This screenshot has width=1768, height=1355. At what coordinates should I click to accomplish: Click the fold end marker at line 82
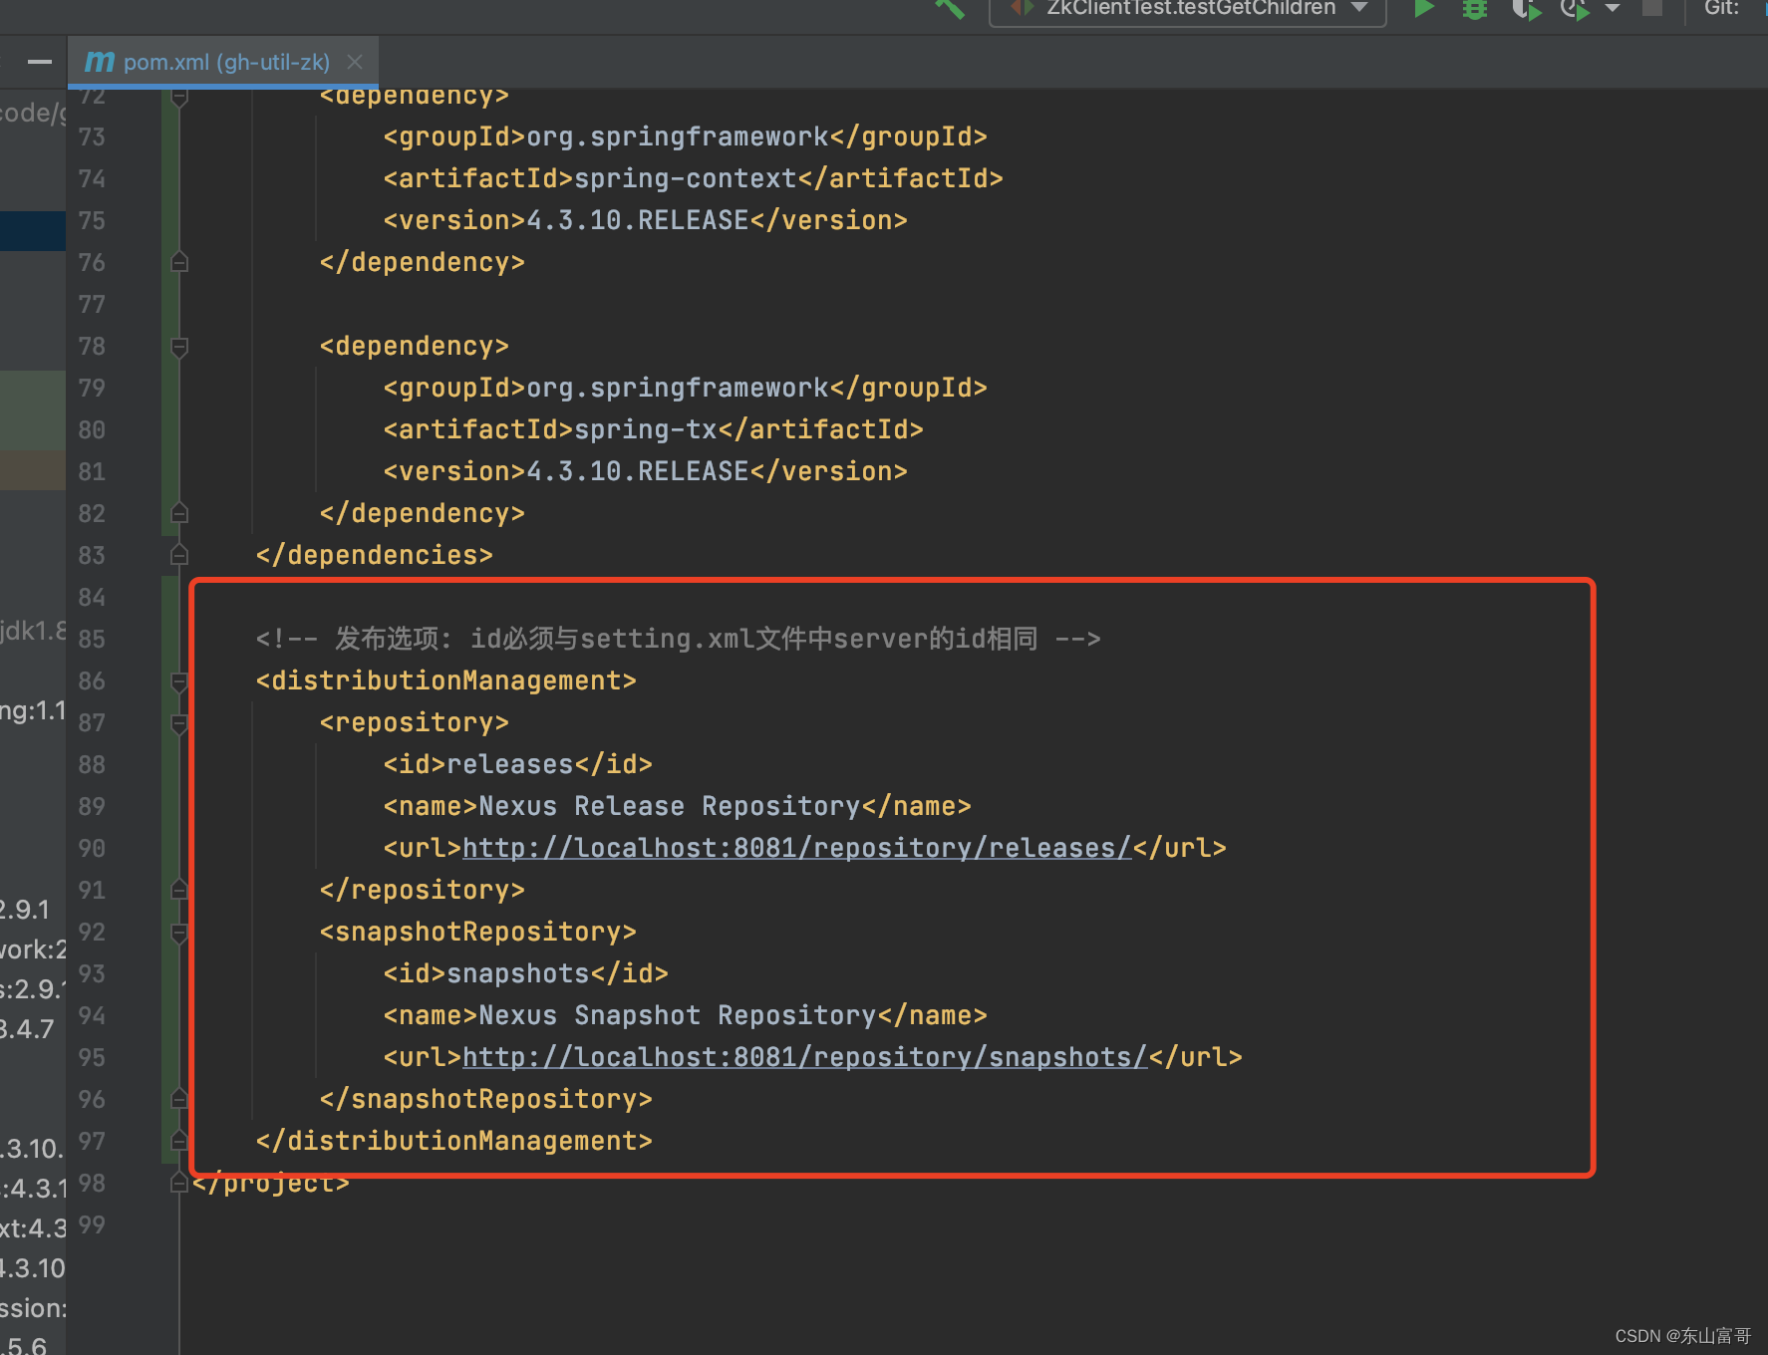[179, 513]
